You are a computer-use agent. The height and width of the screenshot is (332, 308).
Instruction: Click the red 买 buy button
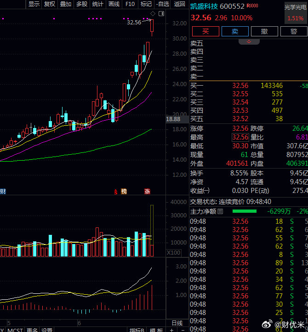(205, 32)
